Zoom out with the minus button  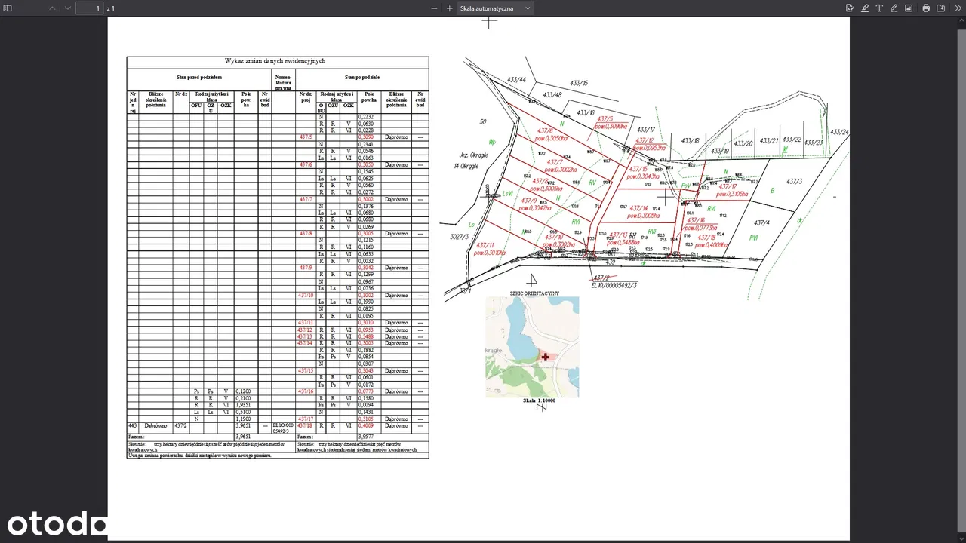click(x=434, y=8)
